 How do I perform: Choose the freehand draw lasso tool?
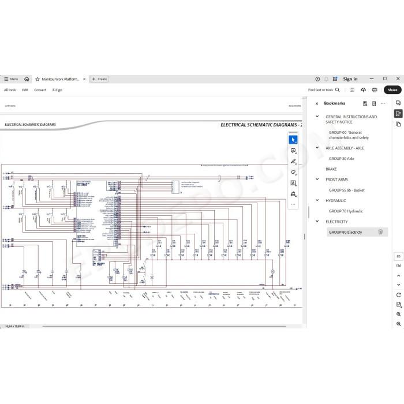pos(293,173)
